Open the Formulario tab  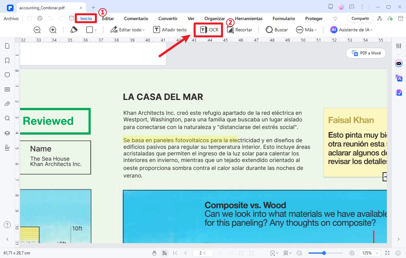coord(284,18)
